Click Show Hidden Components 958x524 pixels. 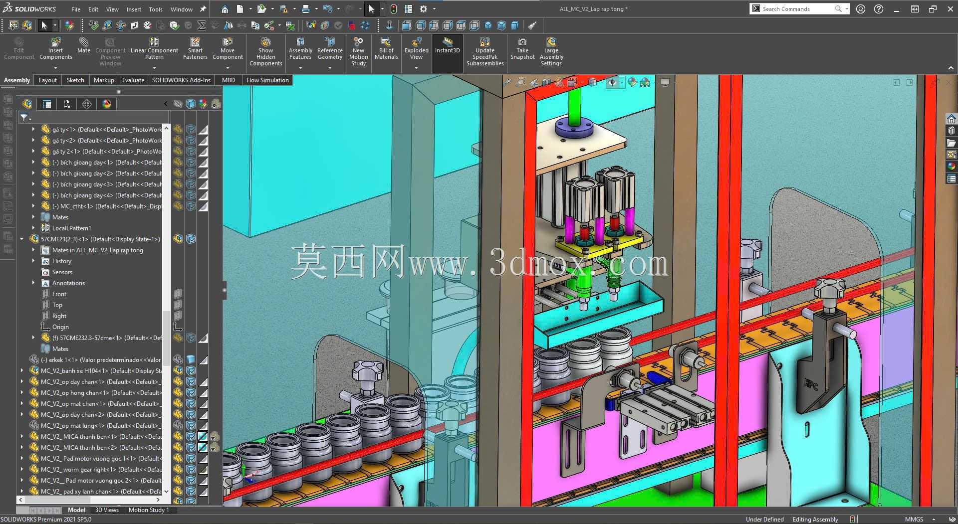(266, 51)
